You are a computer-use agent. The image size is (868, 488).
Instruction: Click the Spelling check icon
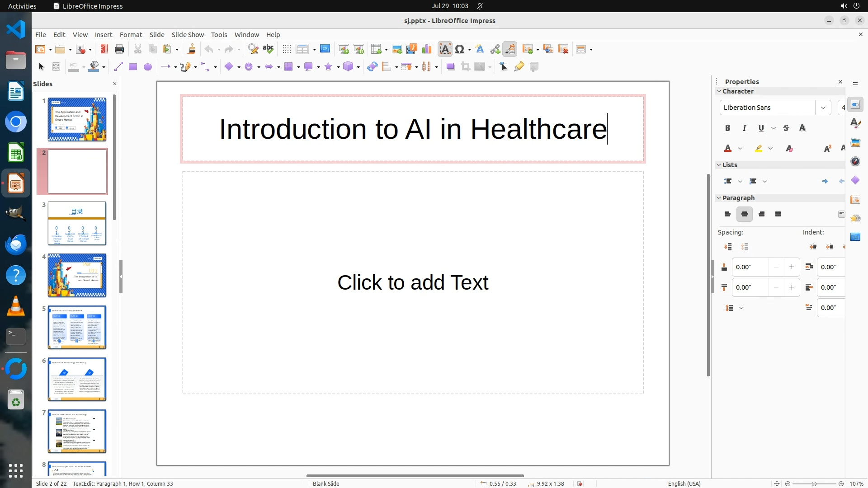tap(268, 49)
